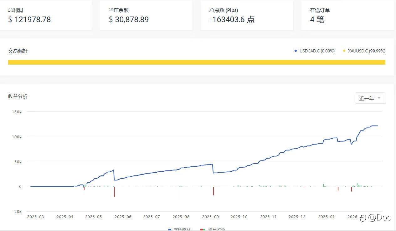Image resolution: width=396 pixels, height=231 pixels.
Task: Click the large red loss bar before 2025-06
Action: click(115, 192)
